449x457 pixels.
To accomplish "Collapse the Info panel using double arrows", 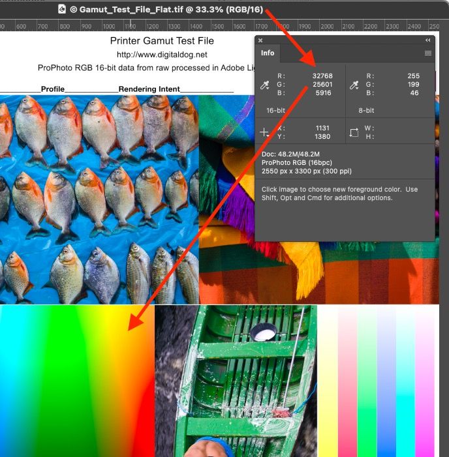I will (x=427, y=40).
